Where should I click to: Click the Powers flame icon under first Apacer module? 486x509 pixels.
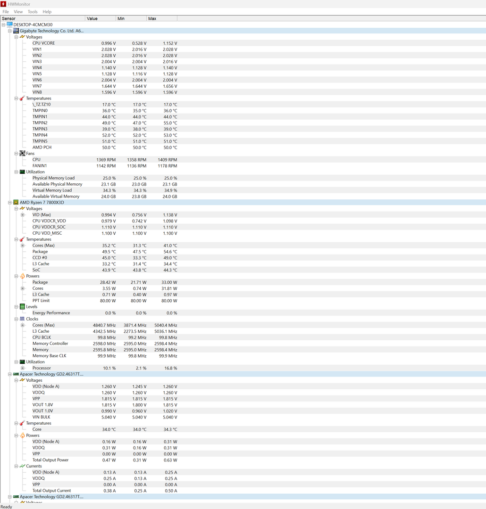click(23, 435)
